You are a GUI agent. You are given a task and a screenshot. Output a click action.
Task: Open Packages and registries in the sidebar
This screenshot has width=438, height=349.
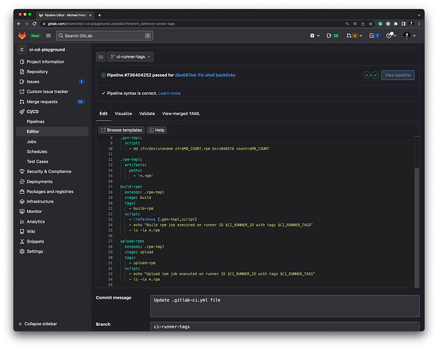coord(50,191)
